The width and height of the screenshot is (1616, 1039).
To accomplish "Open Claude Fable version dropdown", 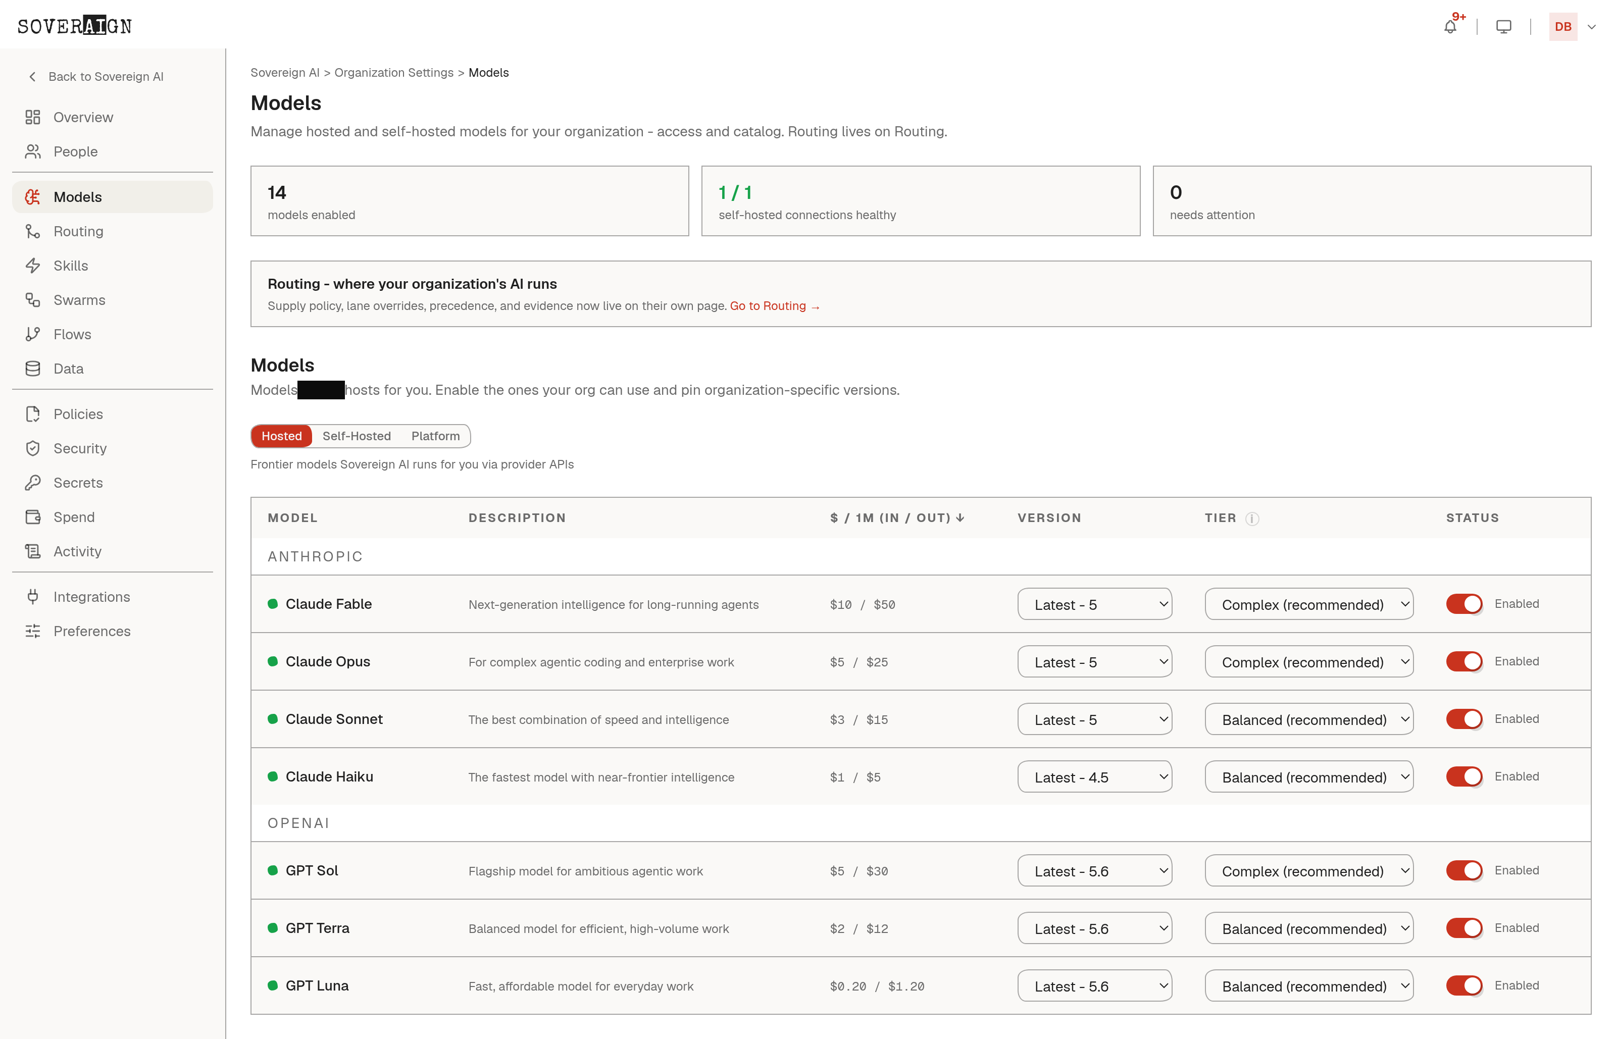I will (1094, 604).
